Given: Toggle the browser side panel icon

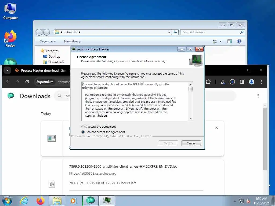Looking at the screenshot, I should pyautogui.click(x=242, y=82).
